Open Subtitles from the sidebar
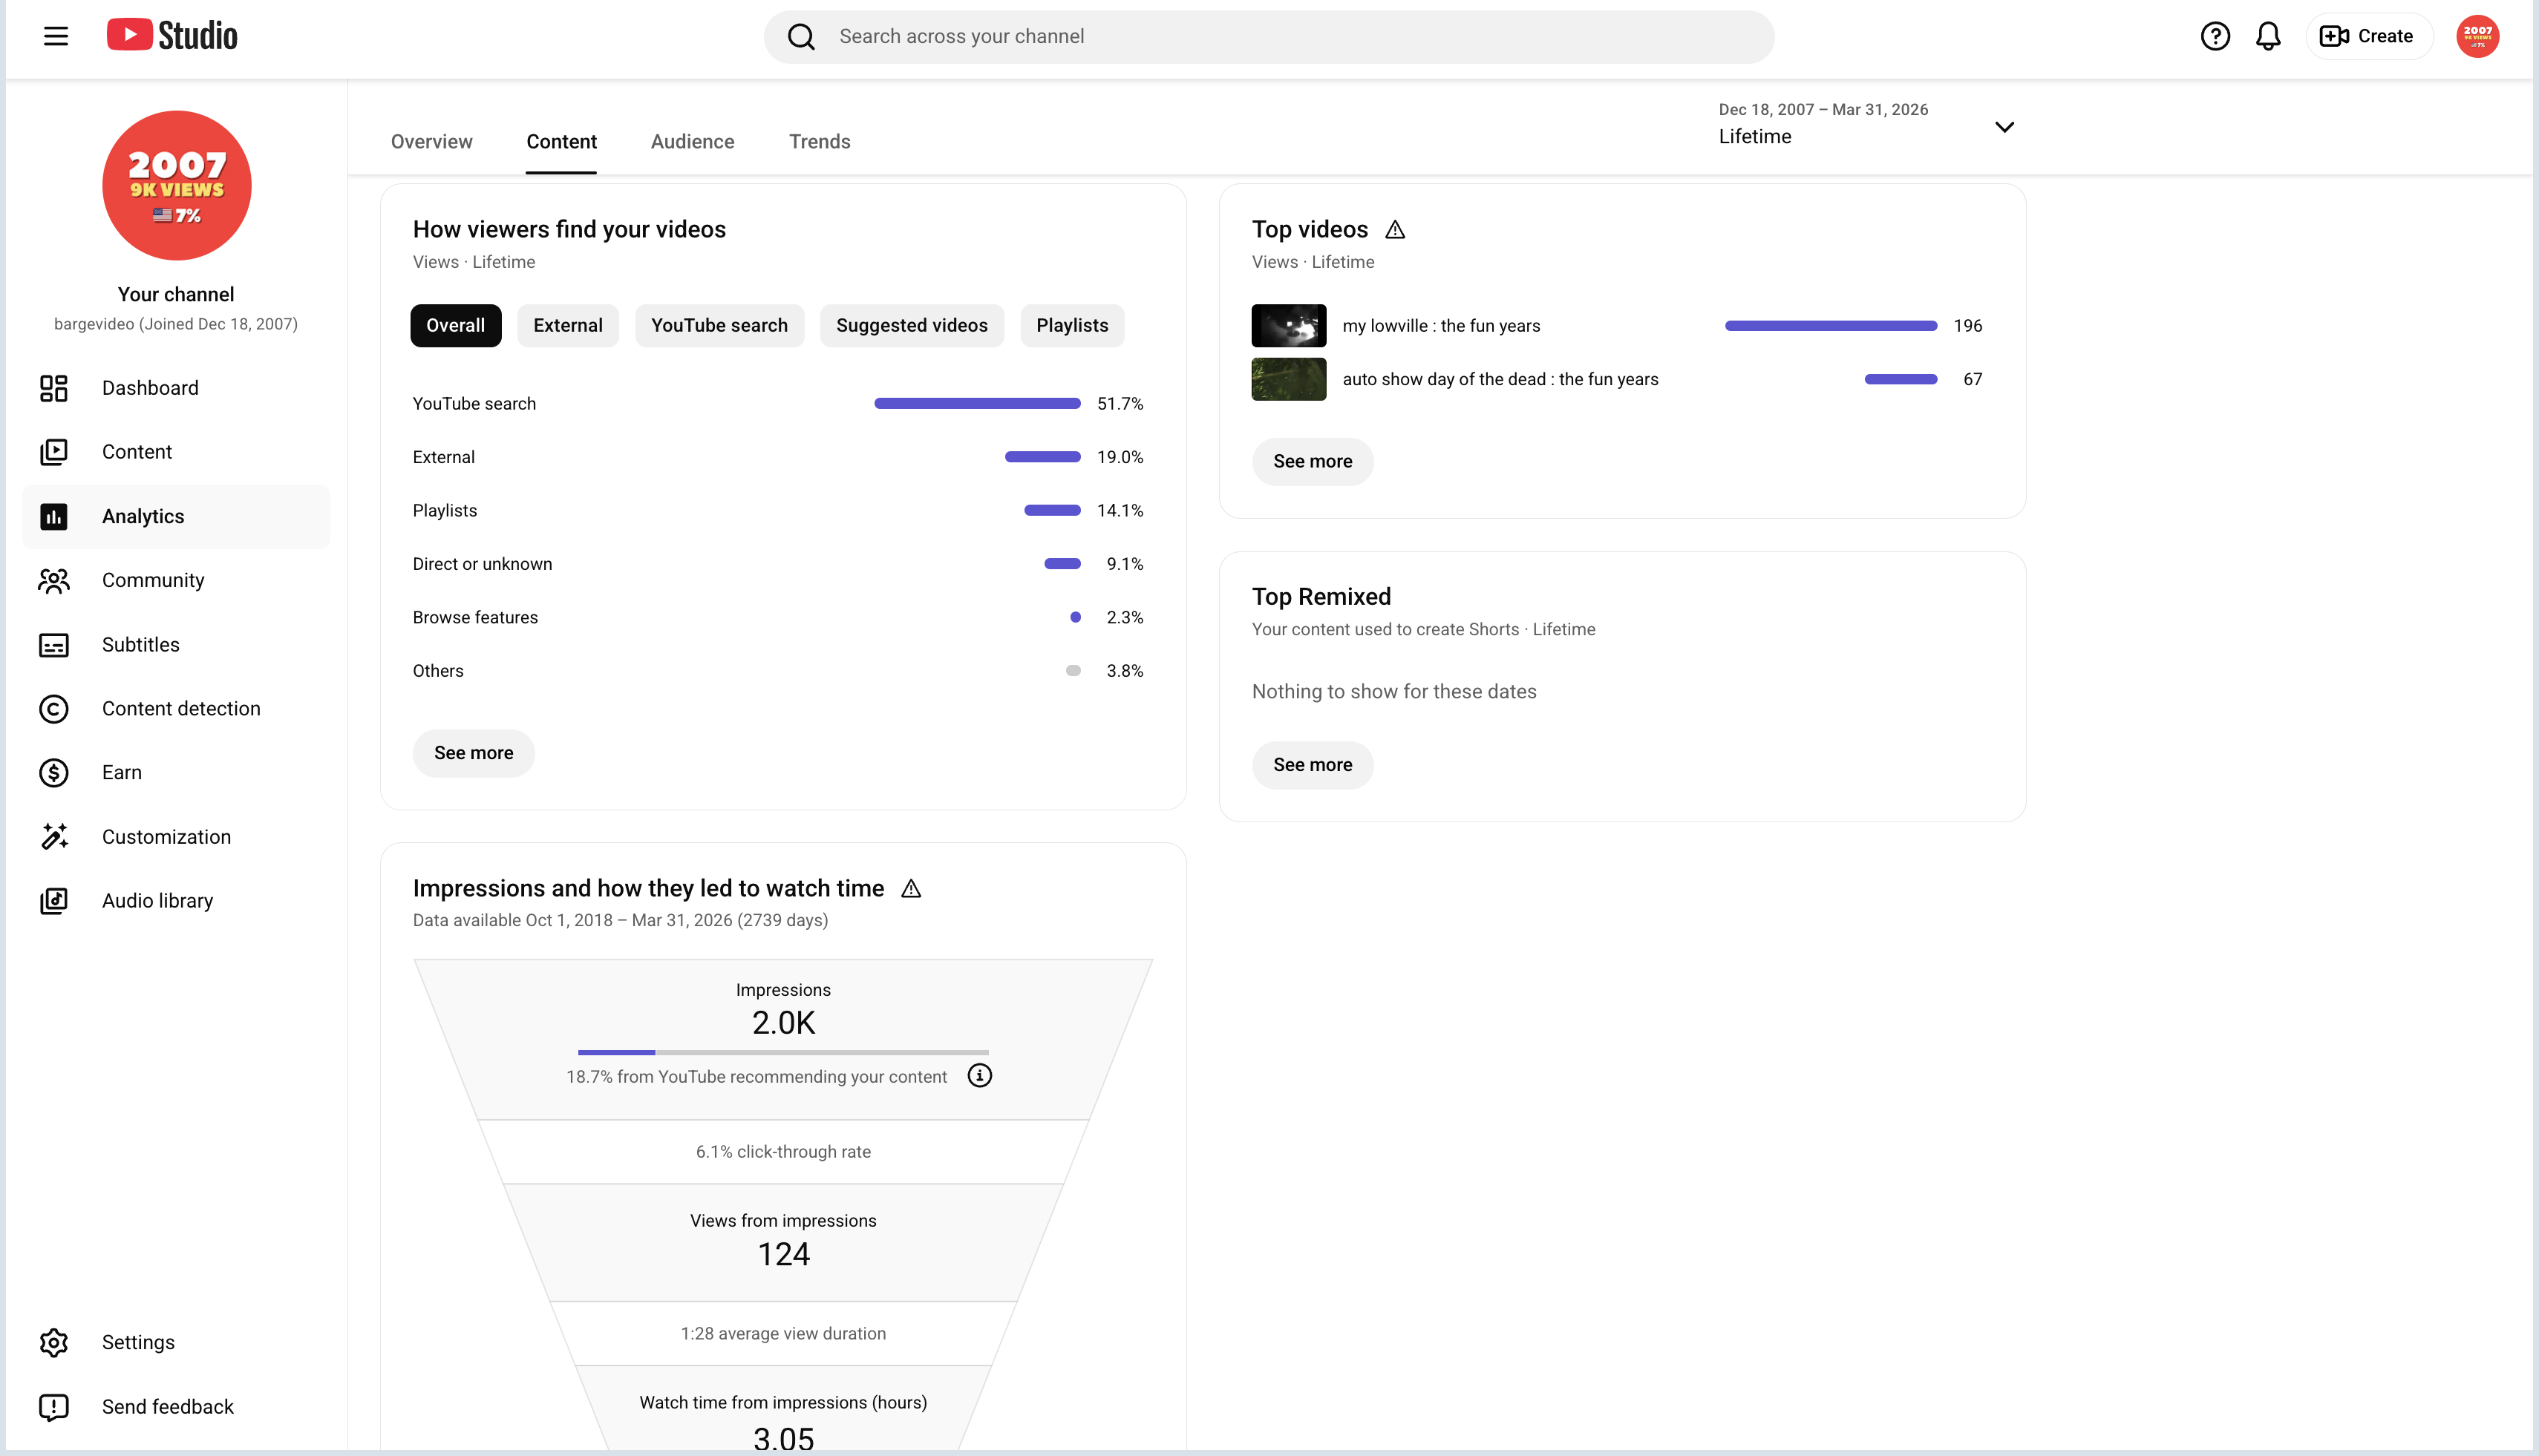The height and width of the screenshot is (1456, 2539). 176,645
